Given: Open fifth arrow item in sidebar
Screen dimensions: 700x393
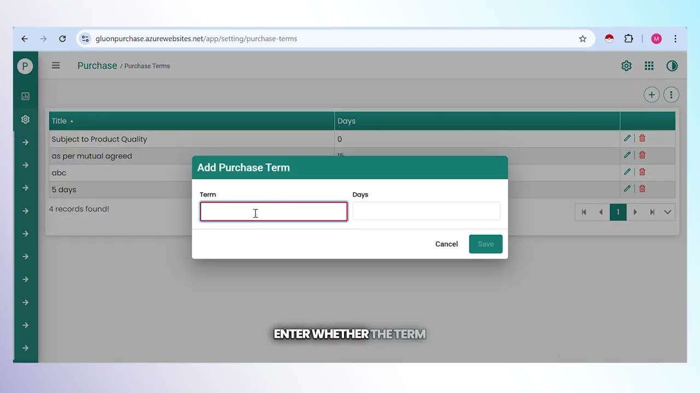Looking at the screenshot, I should (25, 234).
